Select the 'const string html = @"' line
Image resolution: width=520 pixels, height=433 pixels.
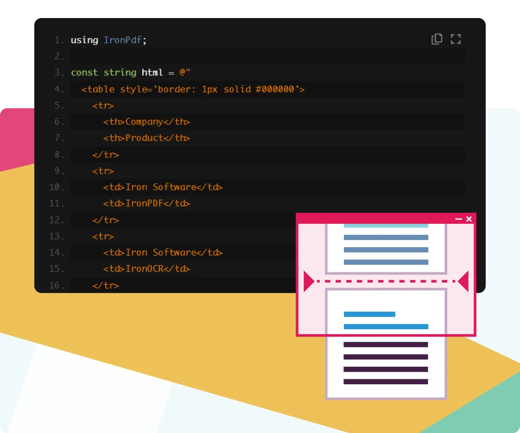click(130, 73)
